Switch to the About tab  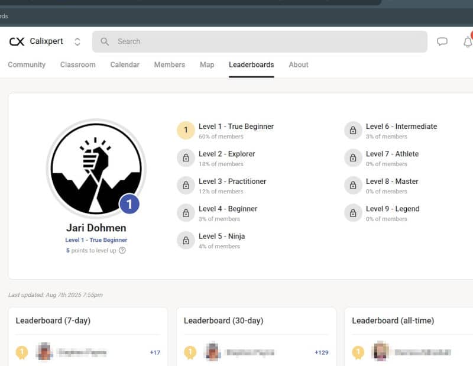298,64
